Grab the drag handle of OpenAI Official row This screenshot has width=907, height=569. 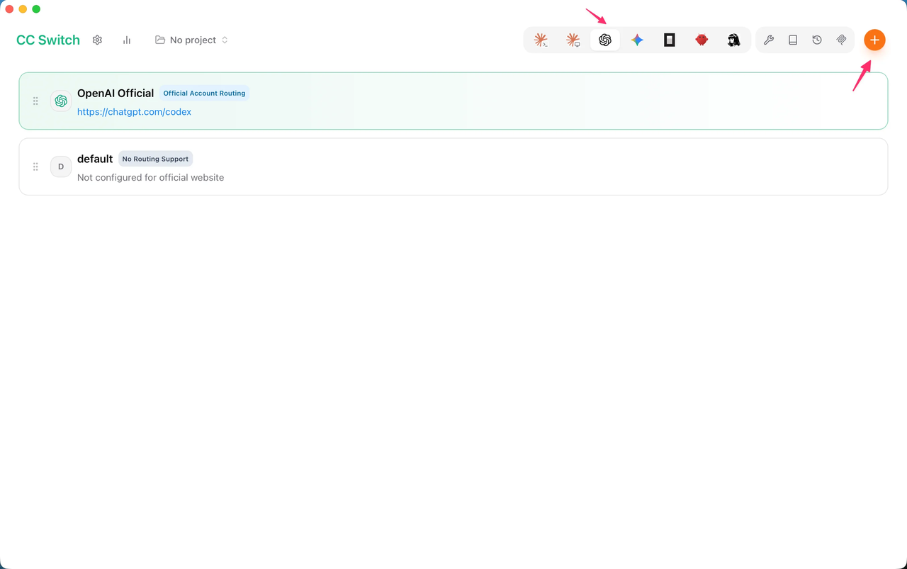click(x=35, y=101)
